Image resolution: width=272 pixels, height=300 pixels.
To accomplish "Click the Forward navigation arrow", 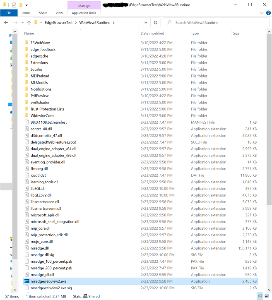I will [15, 23].
